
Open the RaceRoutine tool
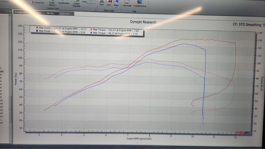(x=64, y=3)
